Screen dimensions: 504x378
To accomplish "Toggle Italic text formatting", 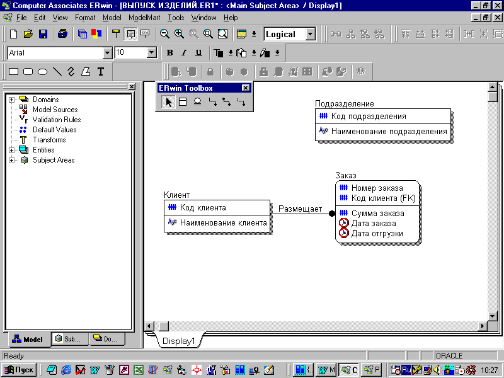I will pyautogui.click(x=184, y=53).
